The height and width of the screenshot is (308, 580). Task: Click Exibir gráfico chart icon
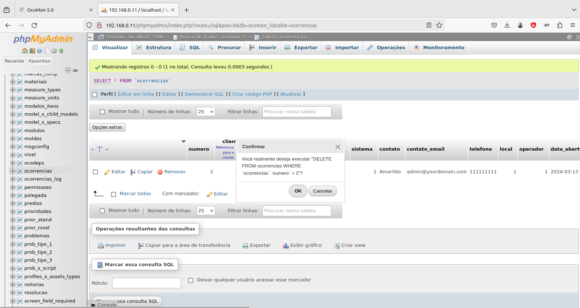pos(286,246)
